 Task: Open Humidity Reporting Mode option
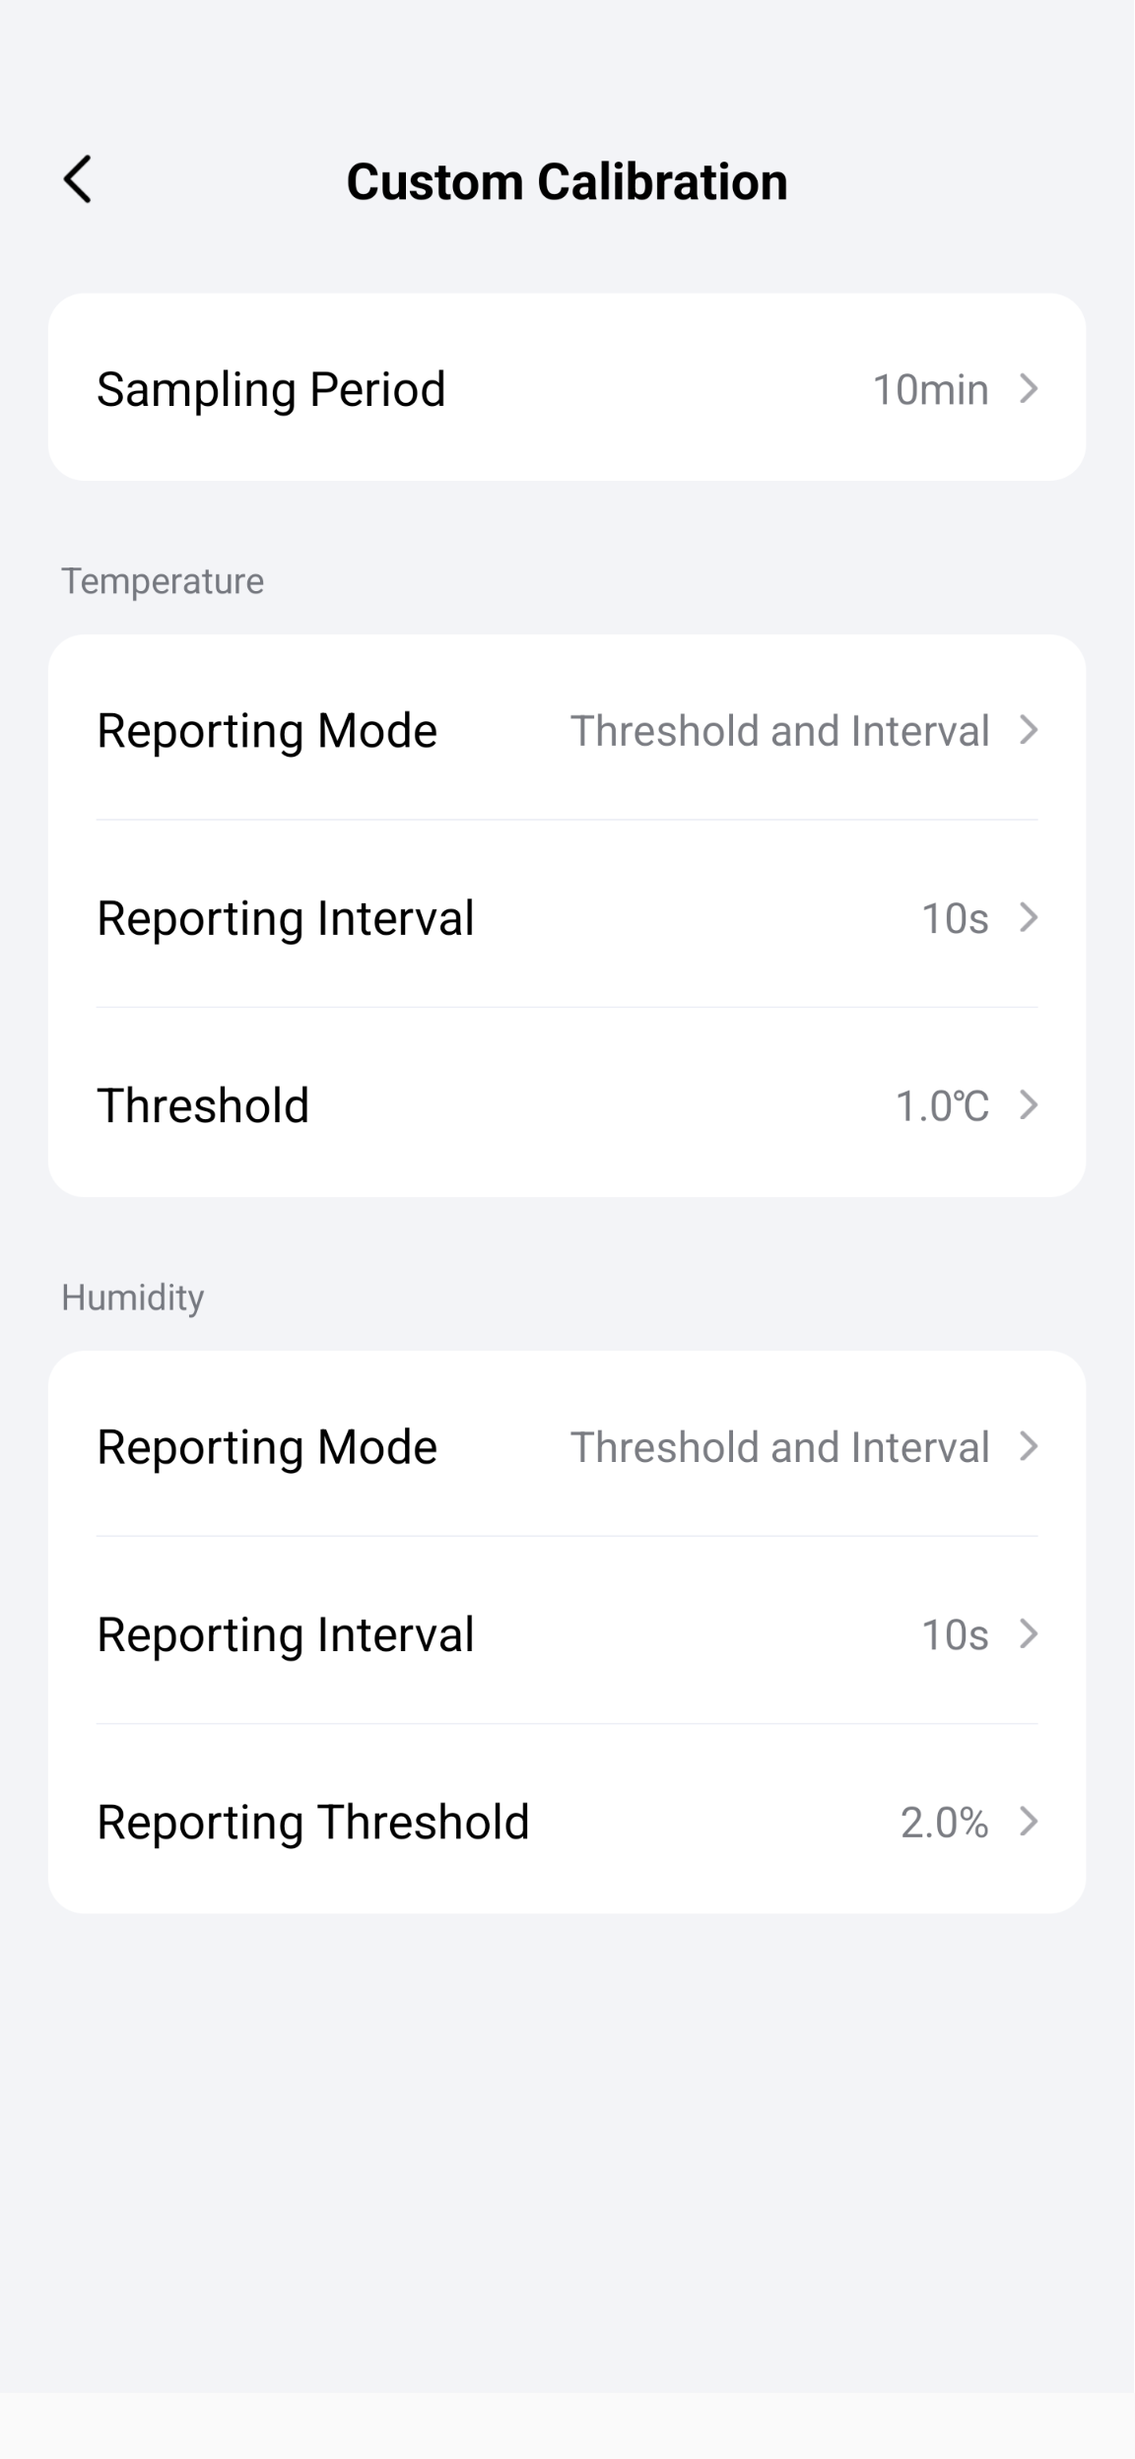pos(267,1447)
